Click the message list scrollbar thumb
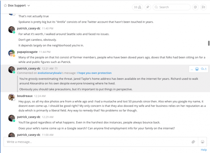 click(x=209, y=43)
